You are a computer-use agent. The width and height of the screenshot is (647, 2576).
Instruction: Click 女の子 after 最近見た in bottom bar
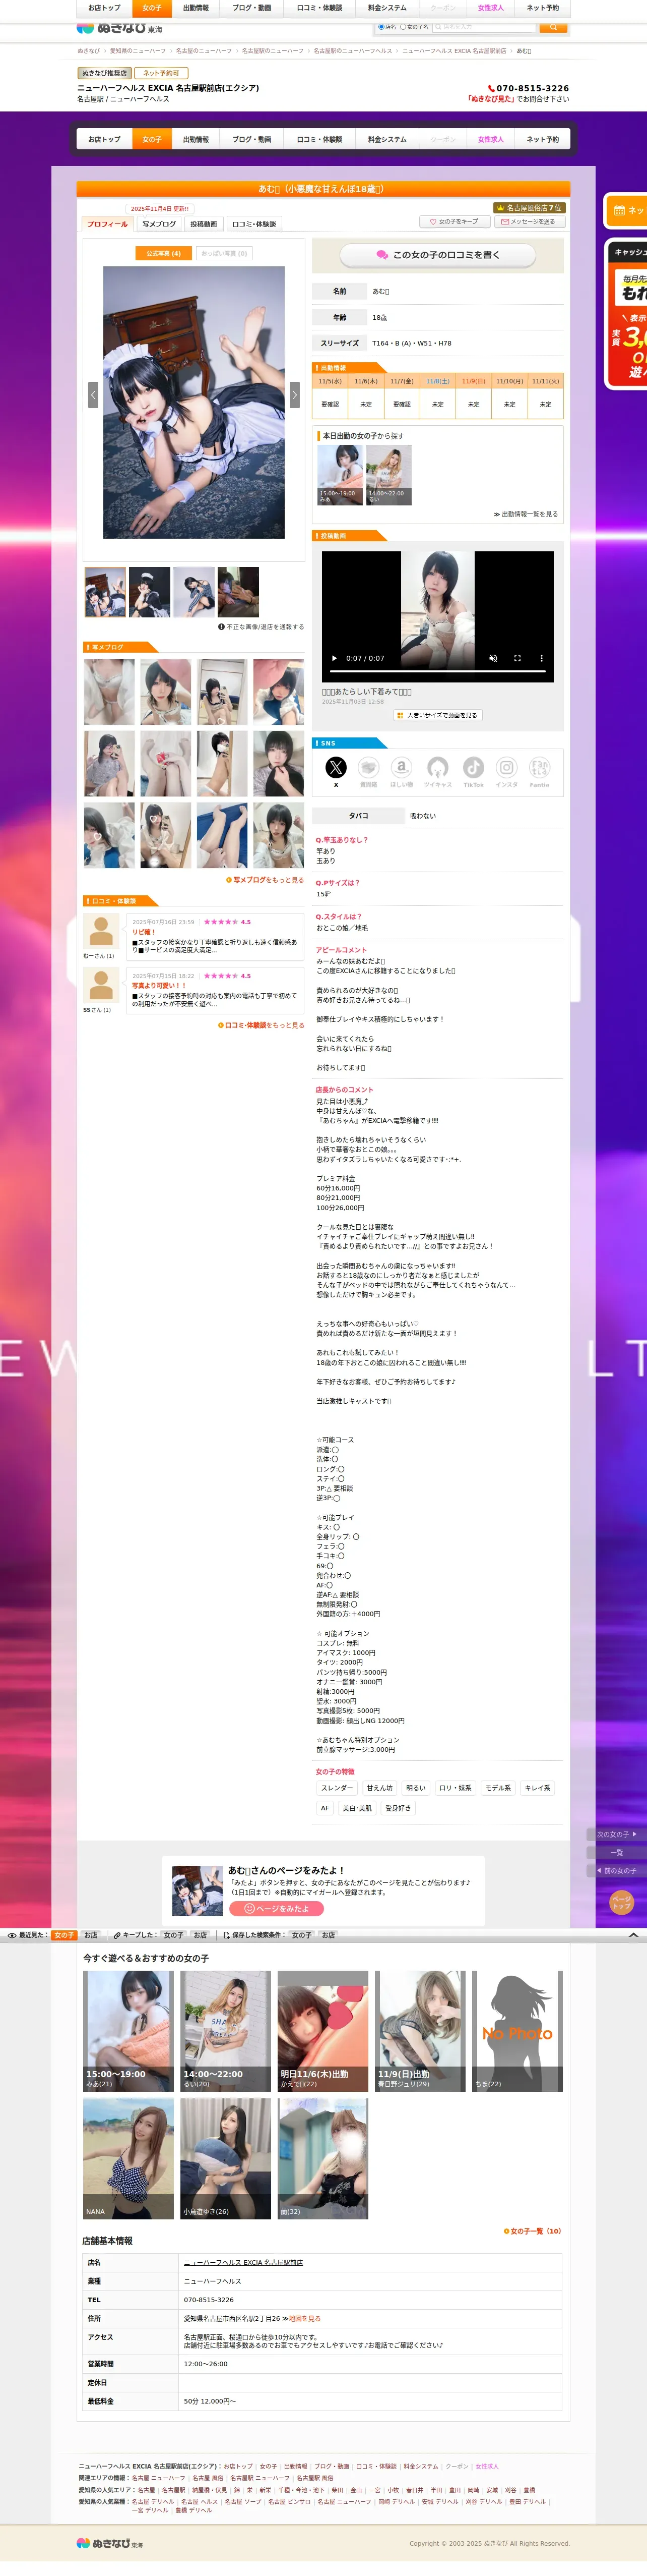(x=64, y=1935)
